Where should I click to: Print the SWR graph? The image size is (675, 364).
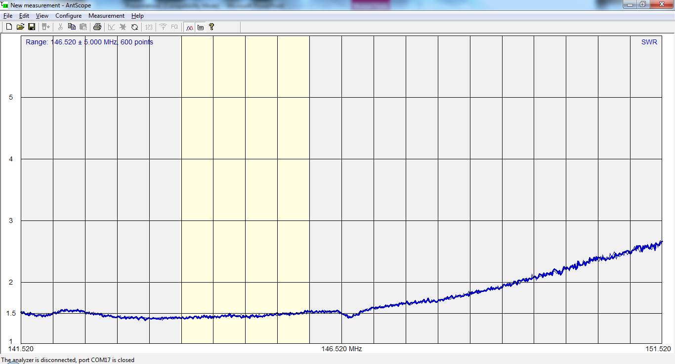tap(97, 27)
